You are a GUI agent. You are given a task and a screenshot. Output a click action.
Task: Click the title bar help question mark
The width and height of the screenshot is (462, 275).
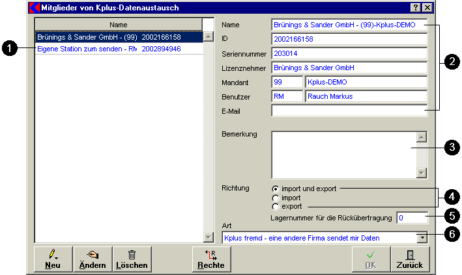pos(415,7)
